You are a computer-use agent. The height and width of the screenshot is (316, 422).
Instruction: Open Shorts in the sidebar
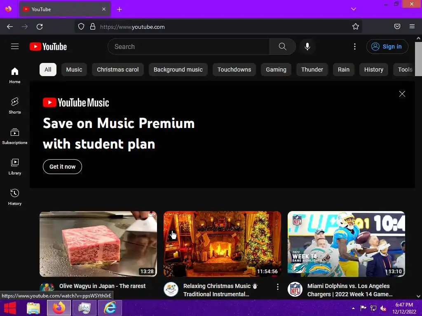point(15,106)
